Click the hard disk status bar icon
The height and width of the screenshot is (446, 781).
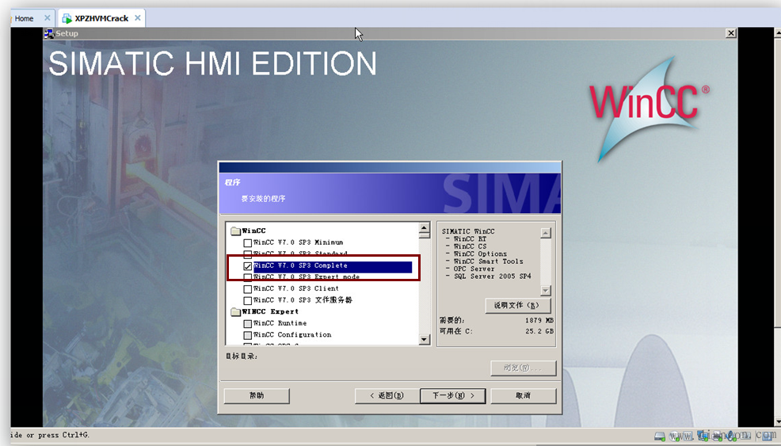click(x=659, y=436)
